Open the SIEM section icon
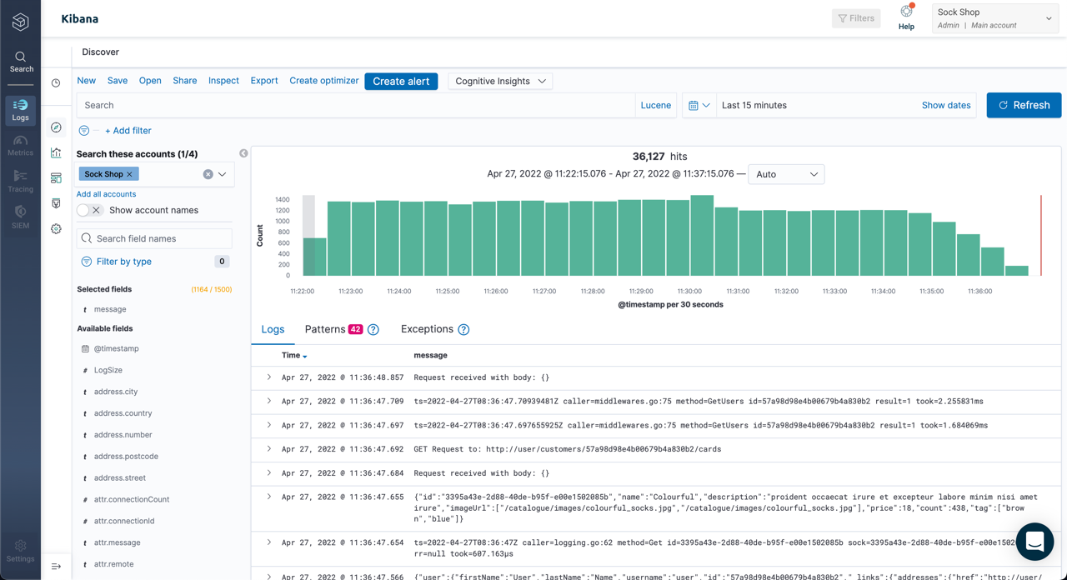The height and width of the screenshot is (580, 1067). (x=21, y=217)
